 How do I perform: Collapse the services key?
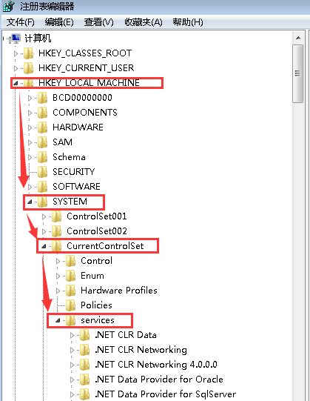click(x=58, y=320)
